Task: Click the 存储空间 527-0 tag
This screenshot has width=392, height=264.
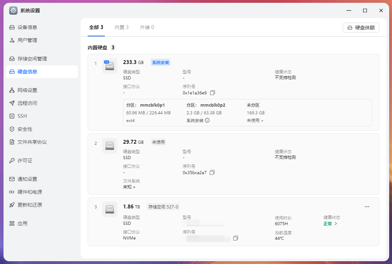Action: pos(163,207)
